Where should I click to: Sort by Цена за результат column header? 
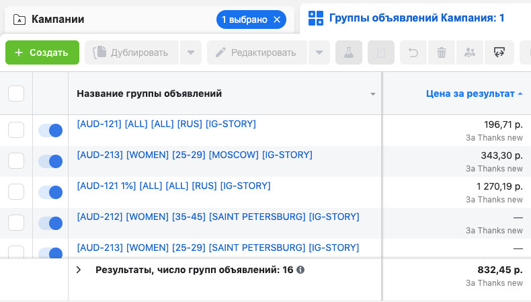pos(470,93)
